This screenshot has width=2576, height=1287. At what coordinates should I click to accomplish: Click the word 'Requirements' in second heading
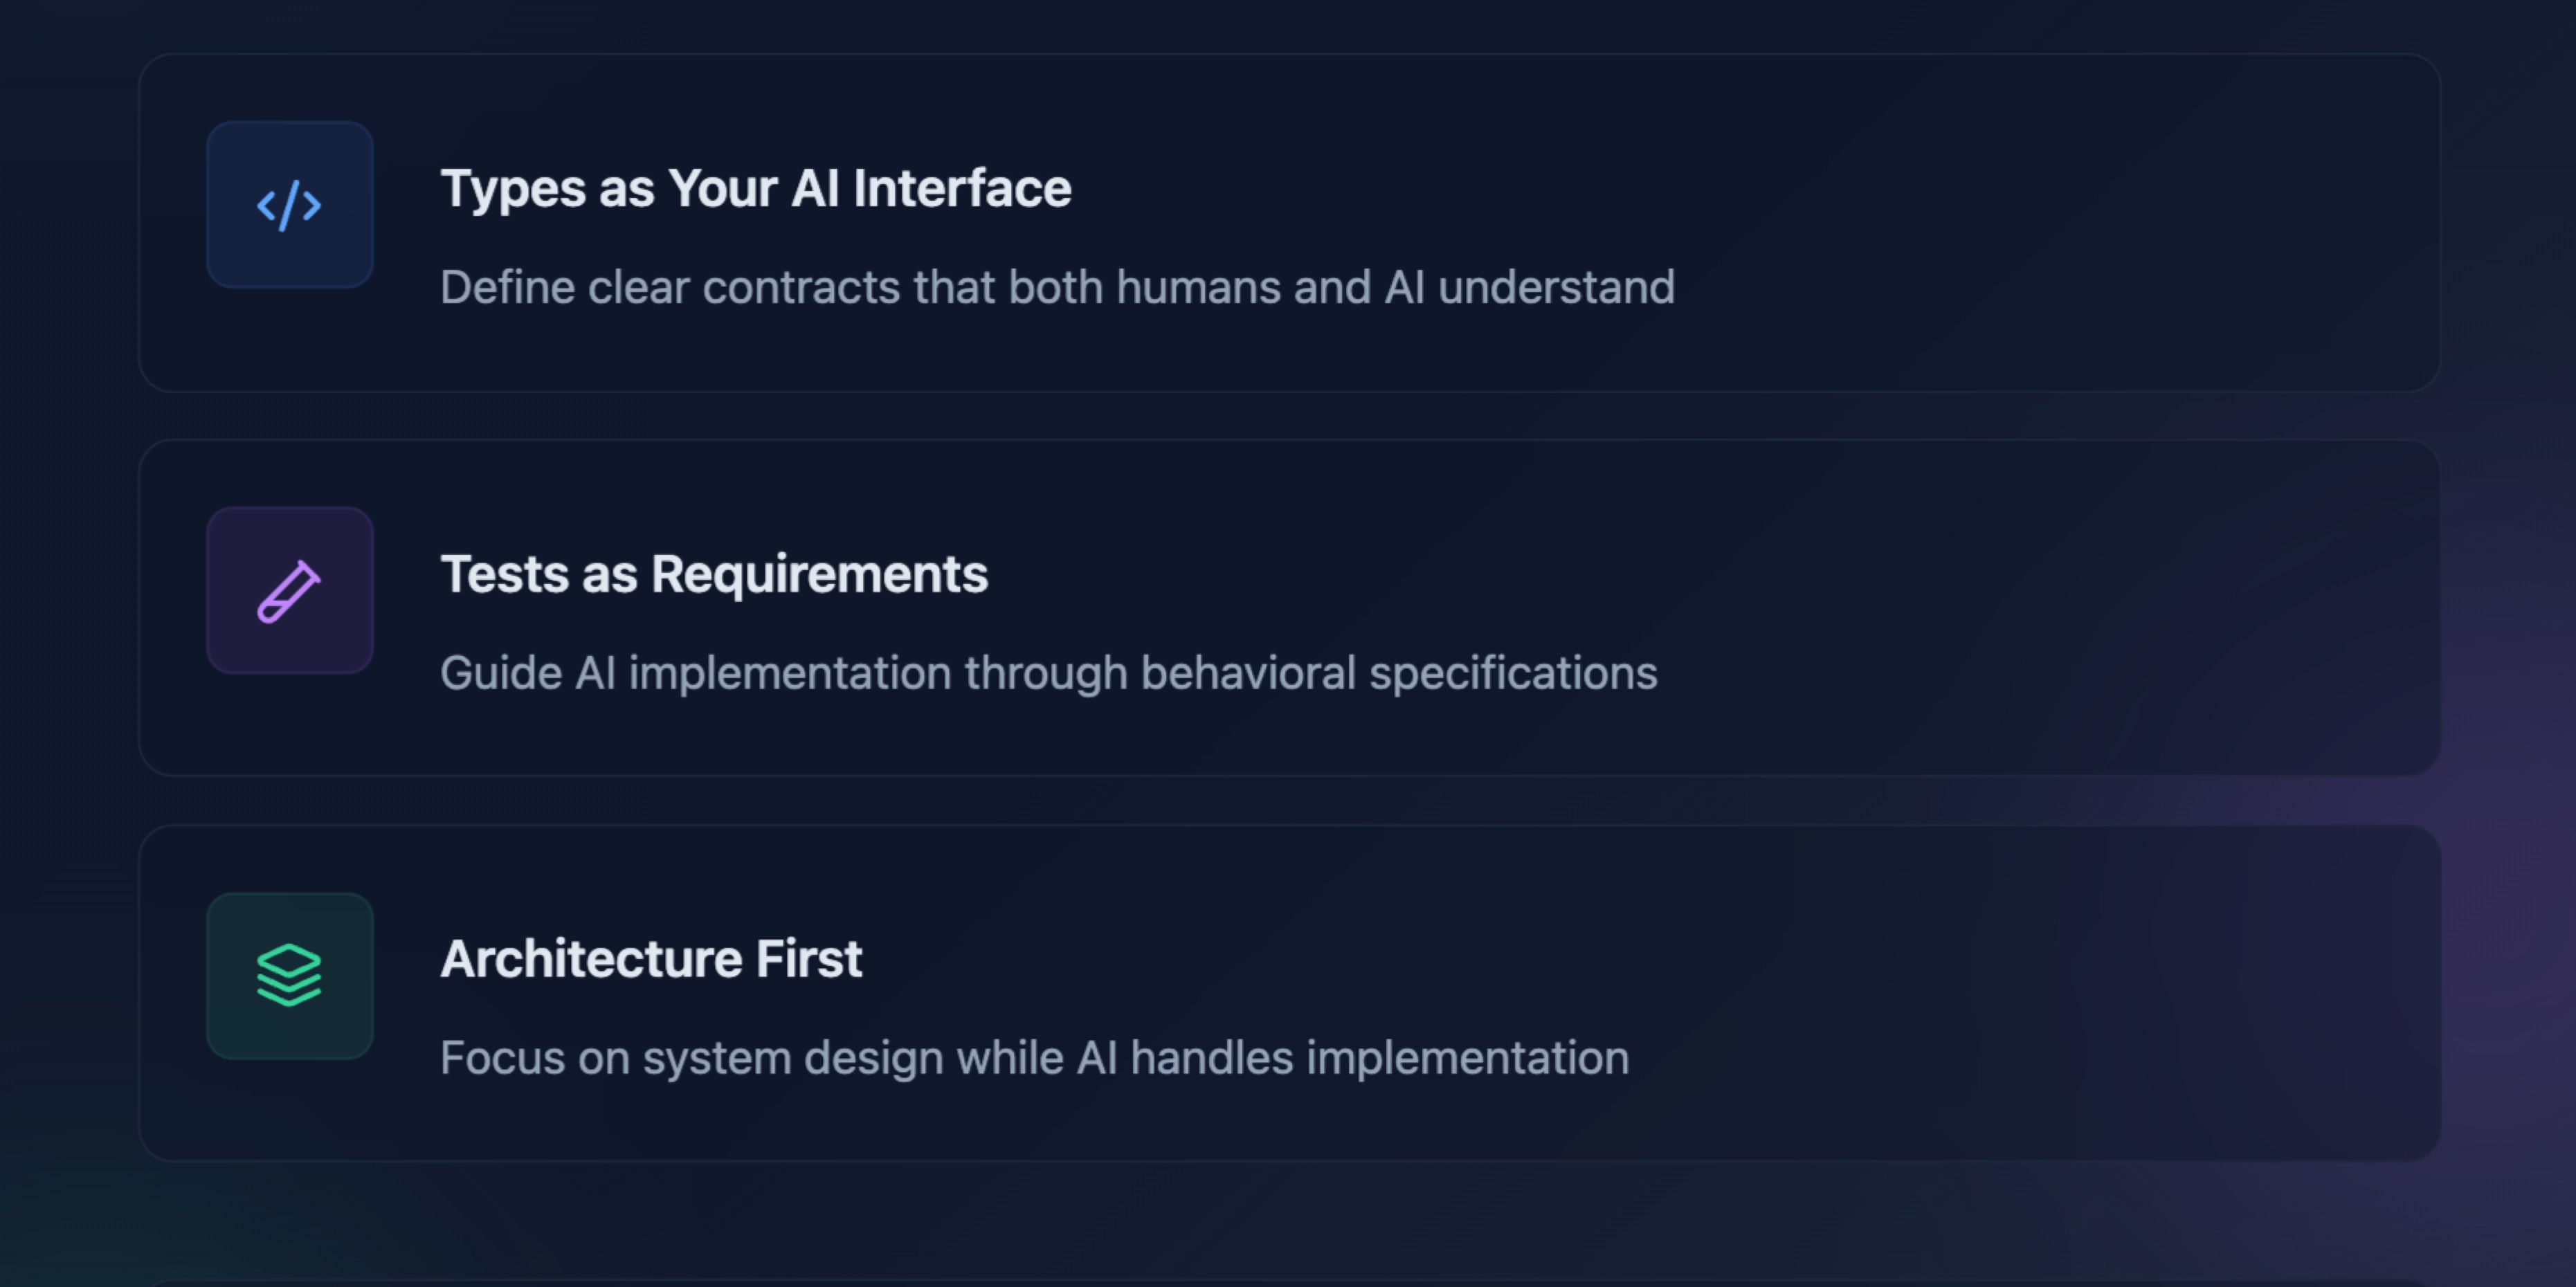coord(819,574)
